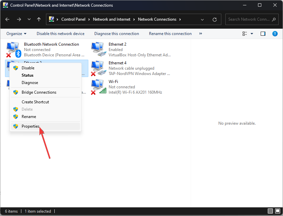Click shield icon next to Rename
This screenshot has height=216, width=283.
point(16,117)
